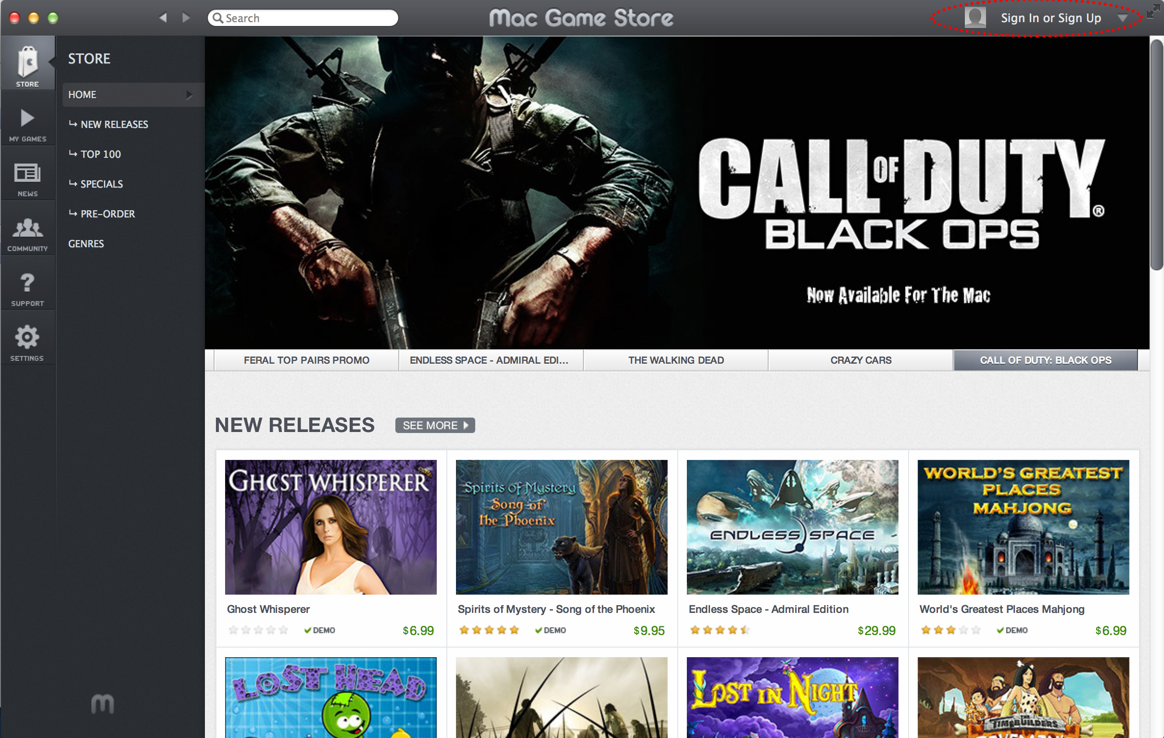The image size is (1164, 738).
Task: Click the 'm' logo in sidebar
Action: [102, 704]
